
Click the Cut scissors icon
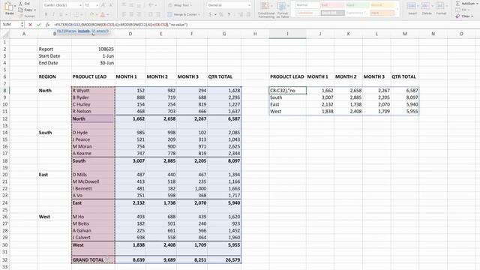click(20, 4)
